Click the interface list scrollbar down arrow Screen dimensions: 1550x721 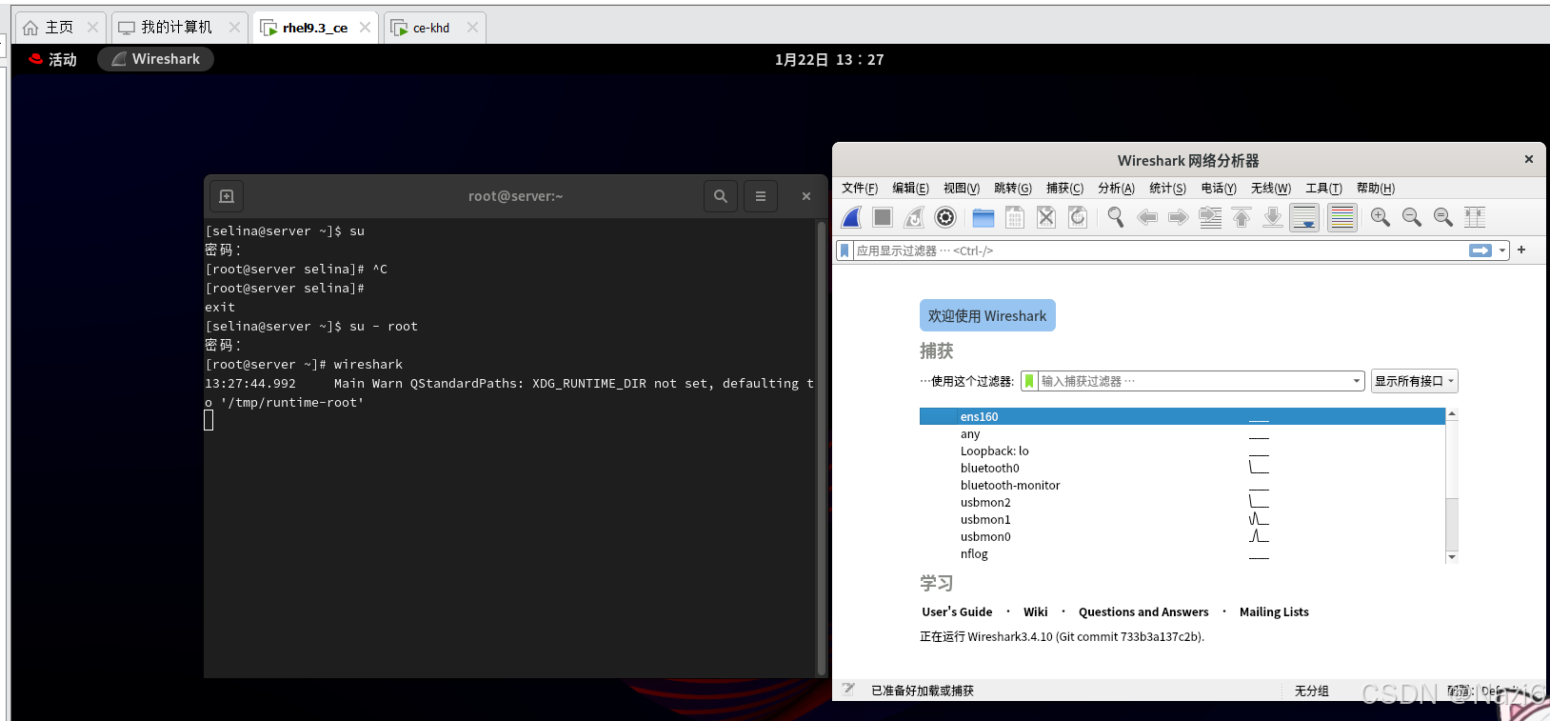(x=1452, y=556)
